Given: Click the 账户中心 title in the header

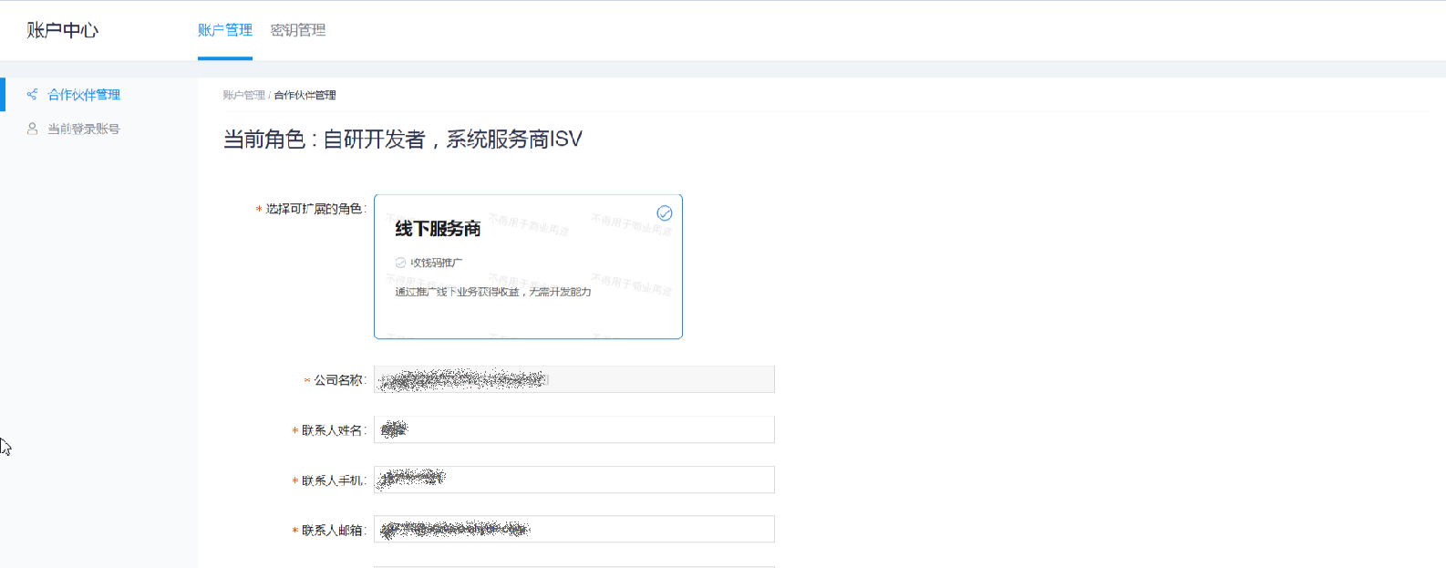Looking at the screenshot, I should coord(62,30).
